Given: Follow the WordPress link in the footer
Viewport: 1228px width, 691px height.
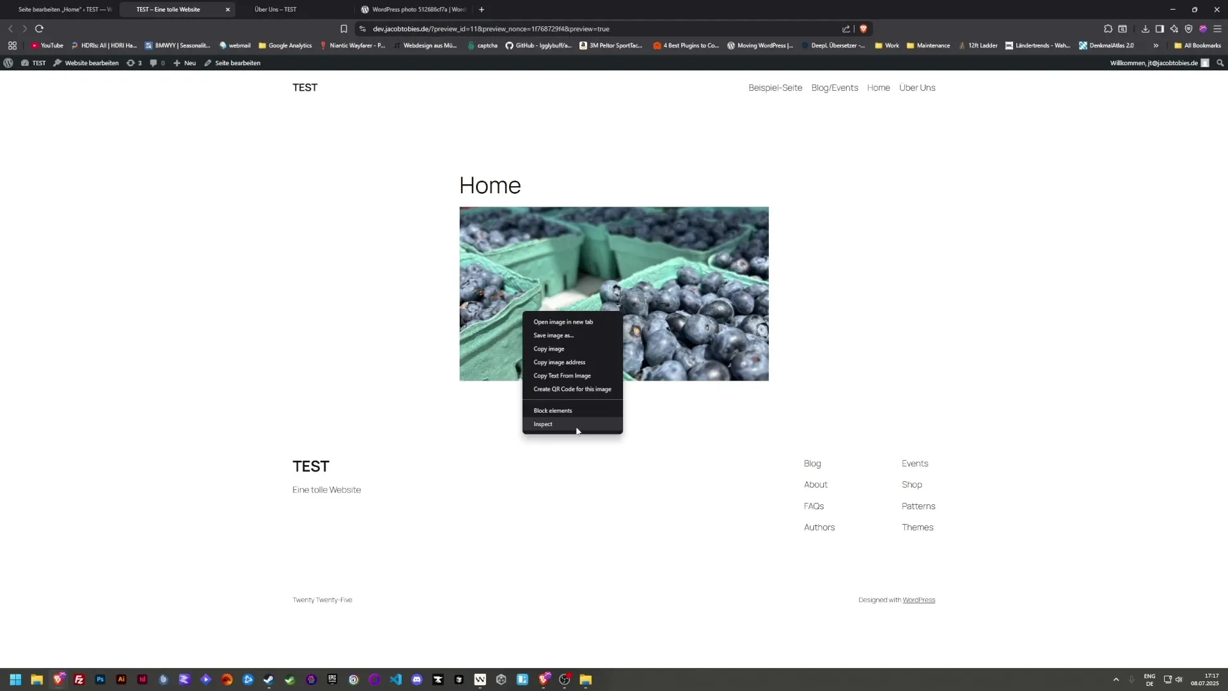Looking at the screenshot, I should pos(918,600).
